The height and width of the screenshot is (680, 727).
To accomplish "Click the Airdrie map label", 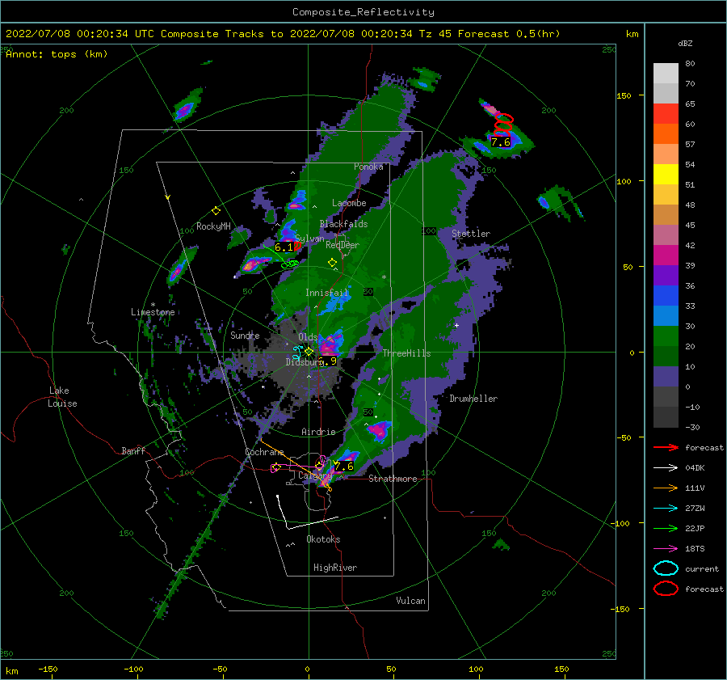I will pos(318,432).
